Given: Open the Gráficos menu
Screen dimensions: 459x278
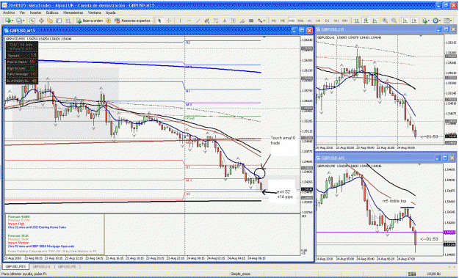Looking at the screenshot, I should point(52,12).
